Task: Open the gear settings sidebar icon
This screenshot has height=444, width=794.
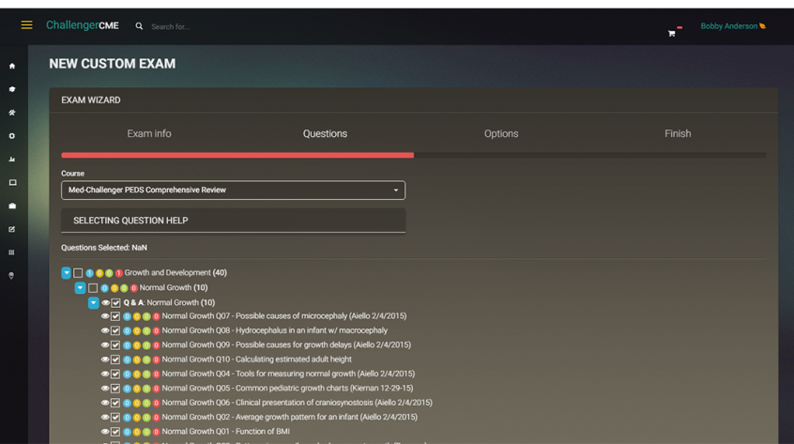Action: (12, 136)
